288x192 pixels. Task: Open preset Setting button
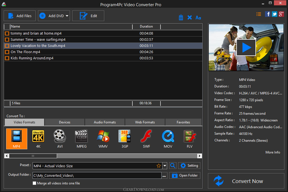coord(189,166)
